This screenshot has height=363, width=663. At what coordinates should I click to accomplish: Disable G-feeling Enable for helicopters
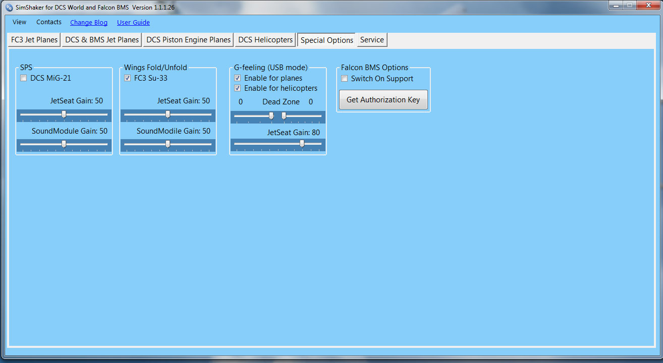[x=238, y=88]
